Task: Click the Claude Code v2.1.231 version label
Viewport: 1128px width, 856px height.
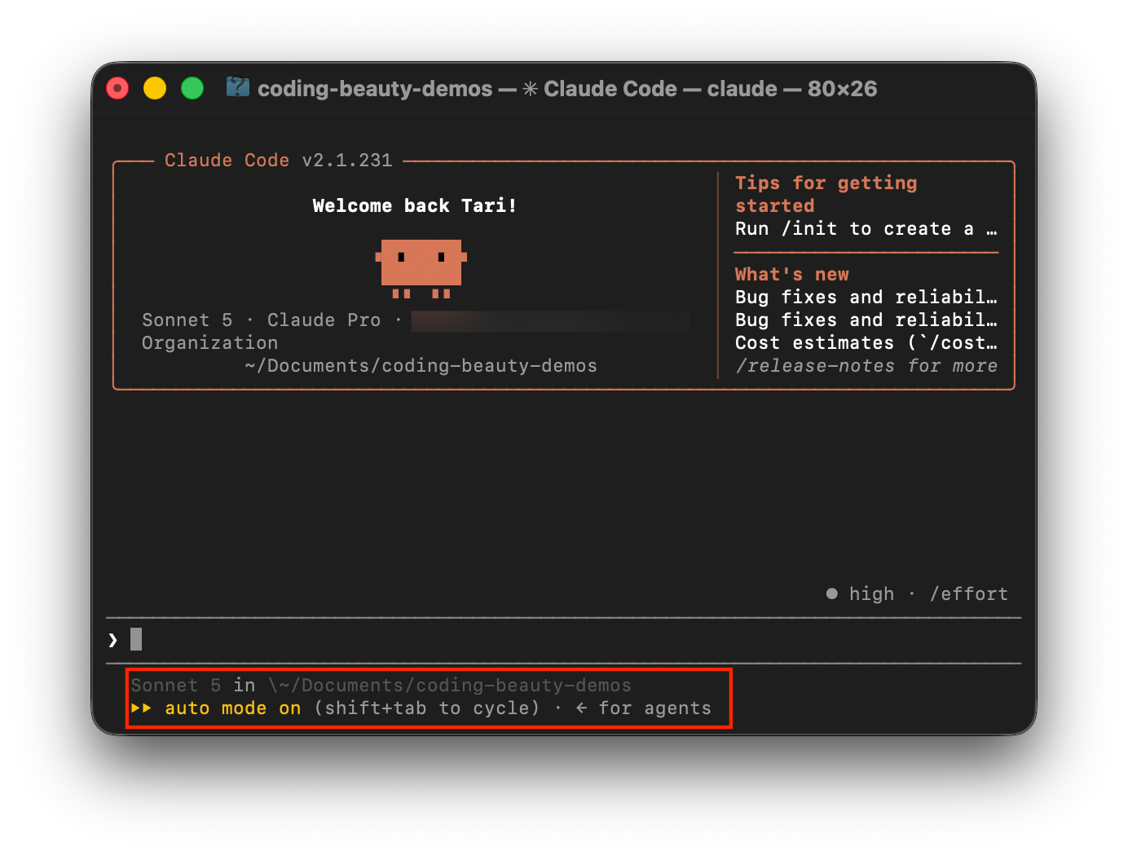Action: (x=278, y=161)
